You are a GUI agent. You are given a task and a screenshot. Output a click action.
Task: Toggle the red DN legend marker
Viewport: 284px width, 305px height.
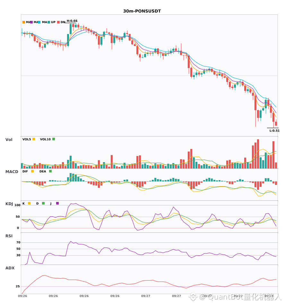[58, 22]
